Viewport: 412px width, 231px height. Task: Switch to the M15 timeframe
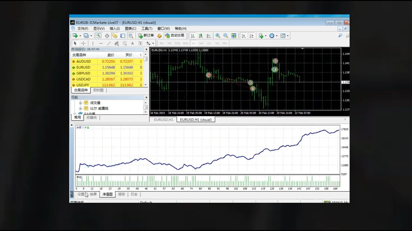(x=177, y=43)
